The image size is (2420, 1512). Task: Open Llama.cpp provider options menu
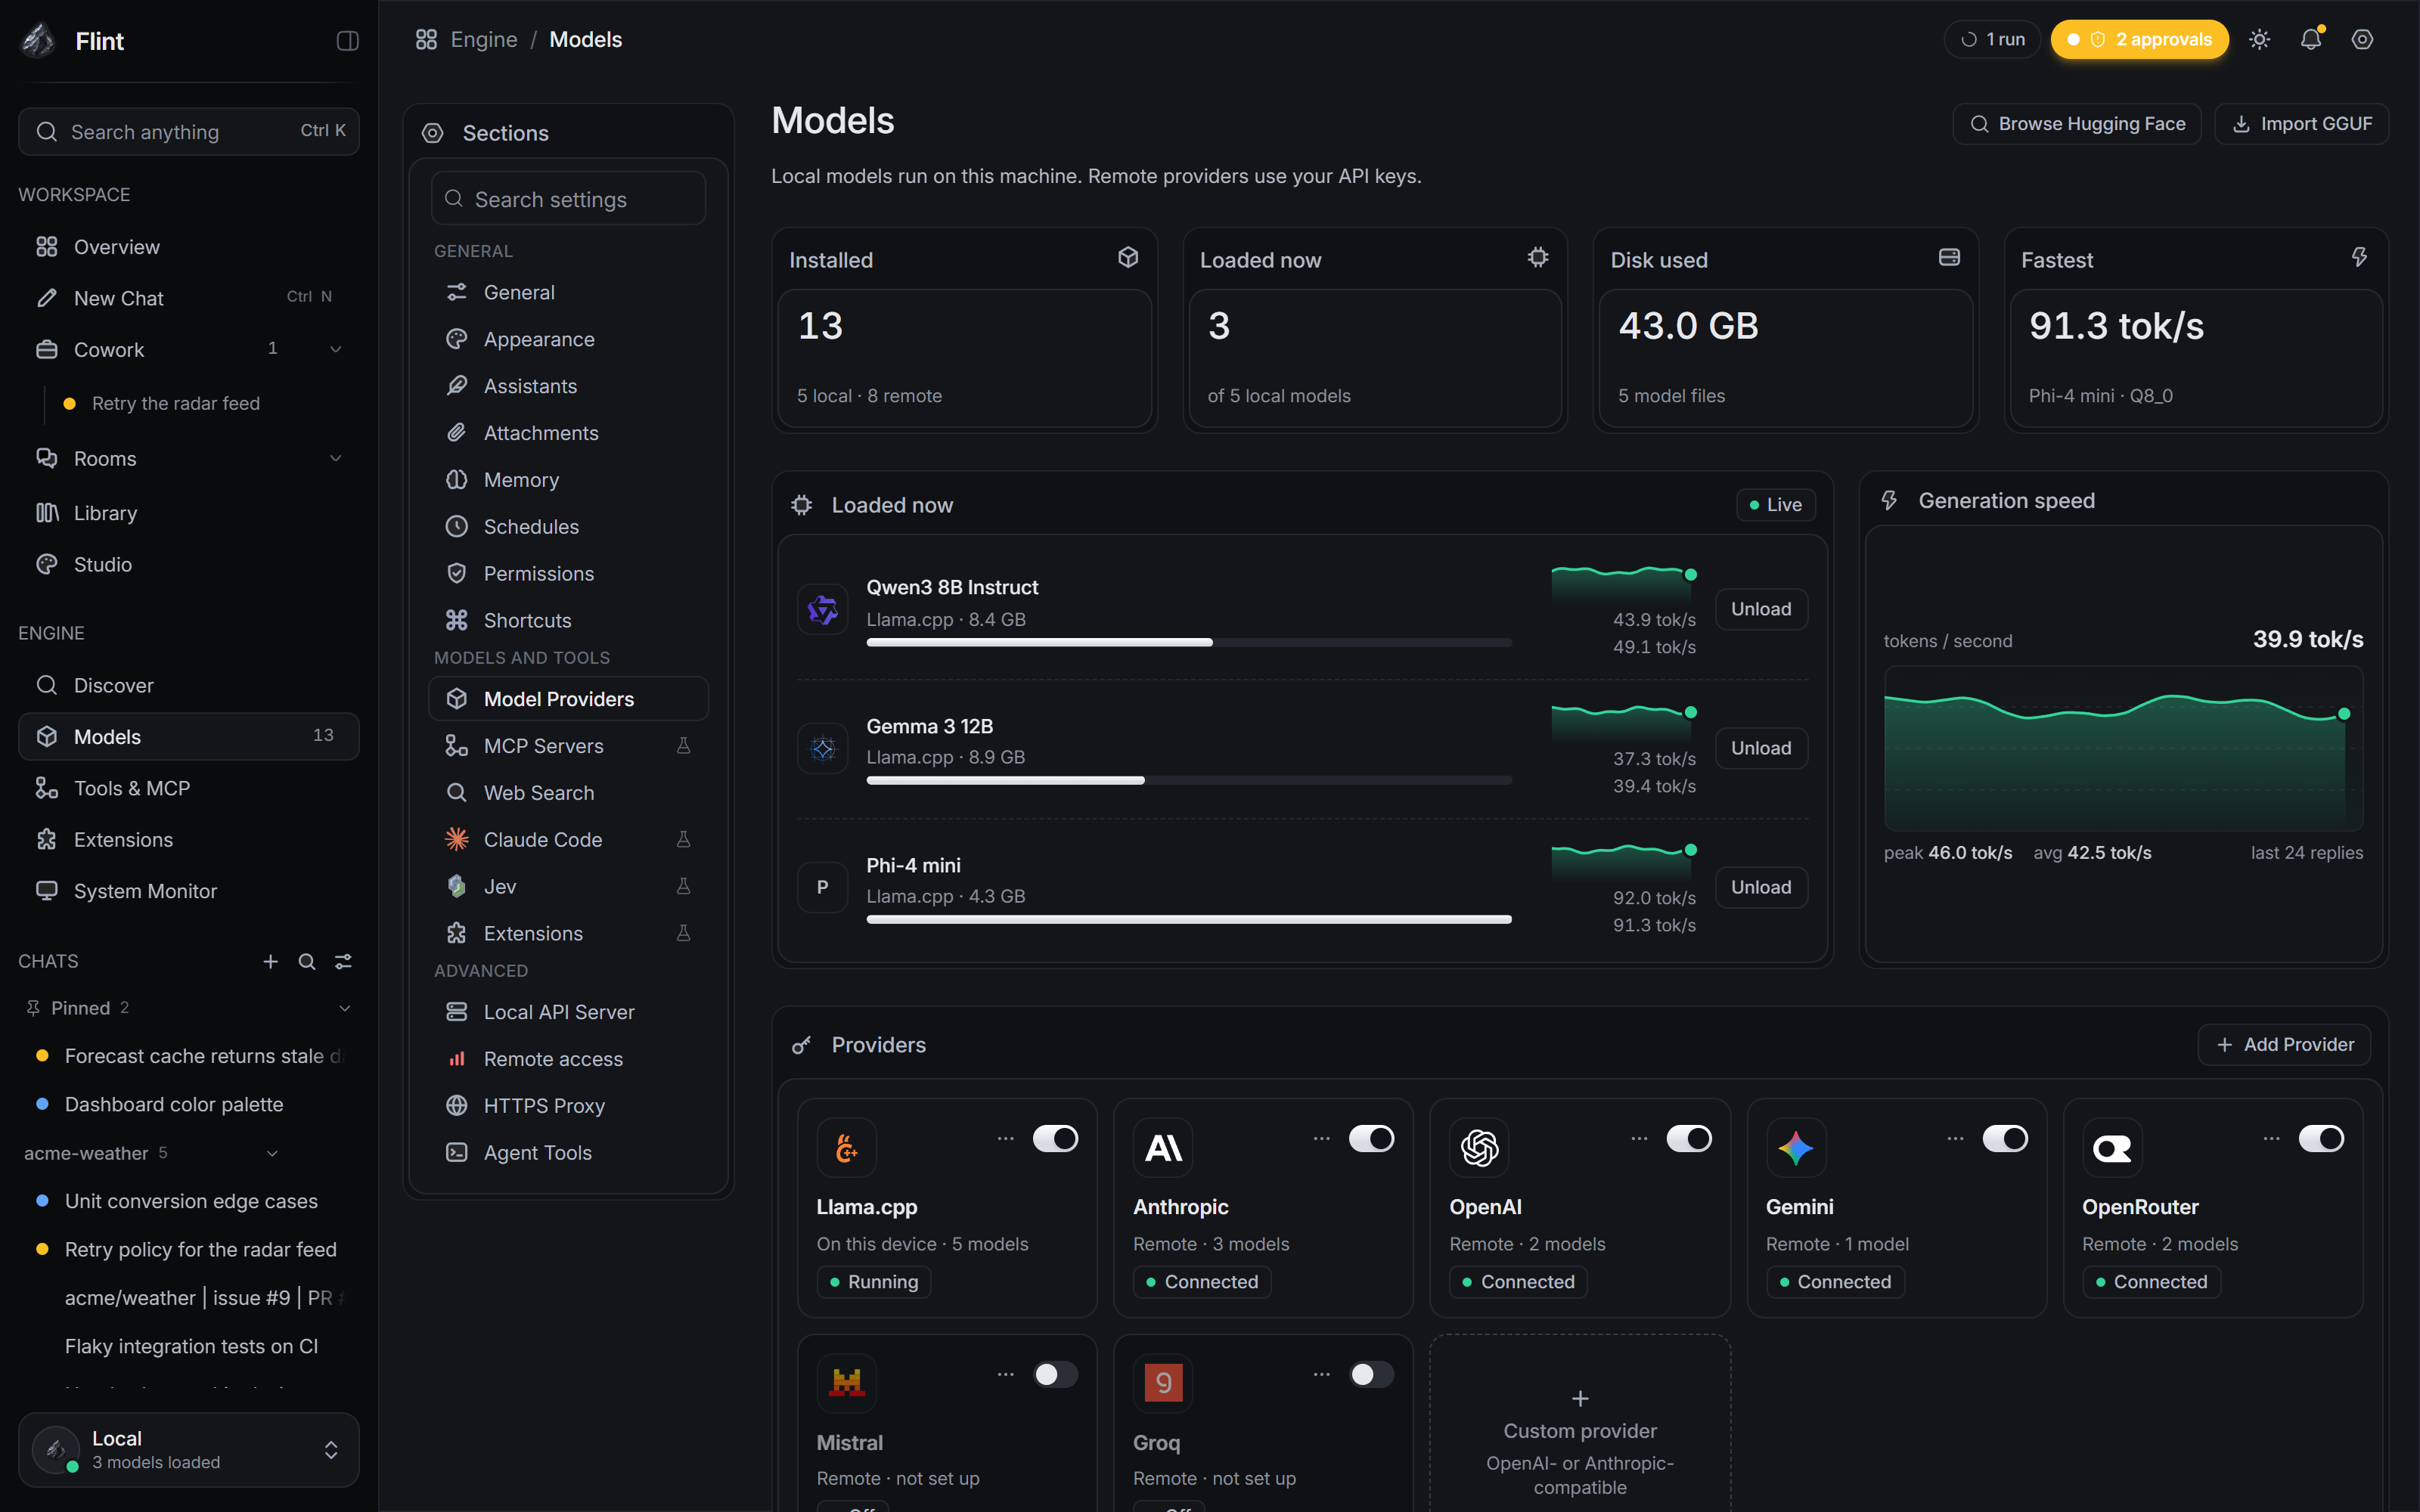coord(1005,1138)
